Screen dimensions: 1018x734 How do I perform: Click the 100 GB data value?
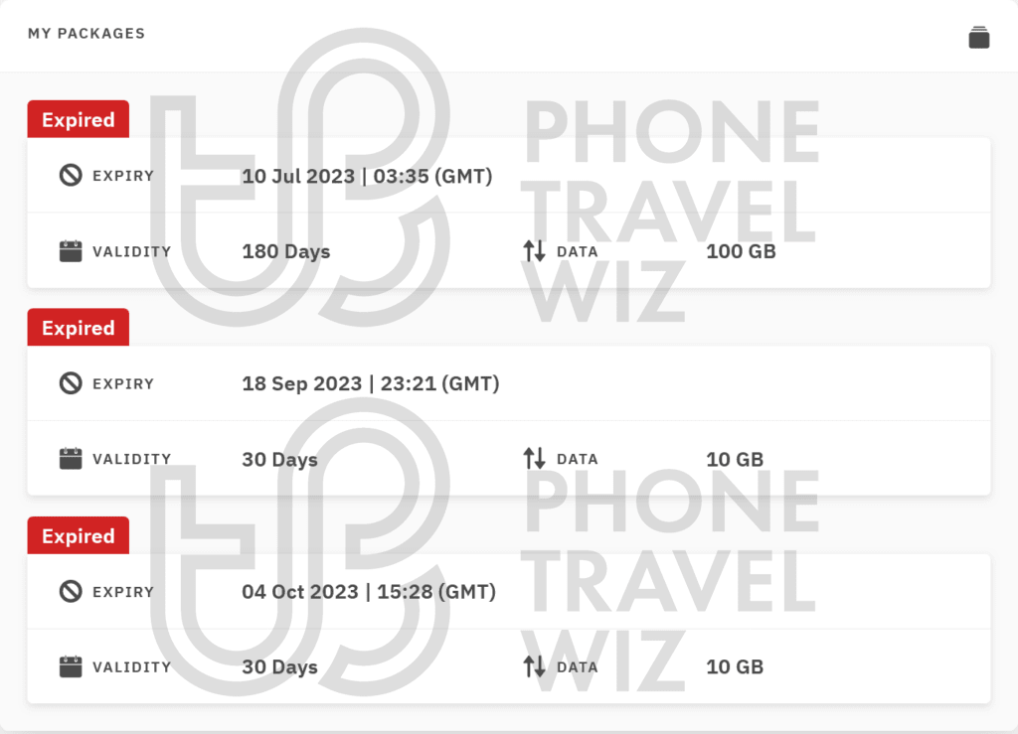point(741,251)
